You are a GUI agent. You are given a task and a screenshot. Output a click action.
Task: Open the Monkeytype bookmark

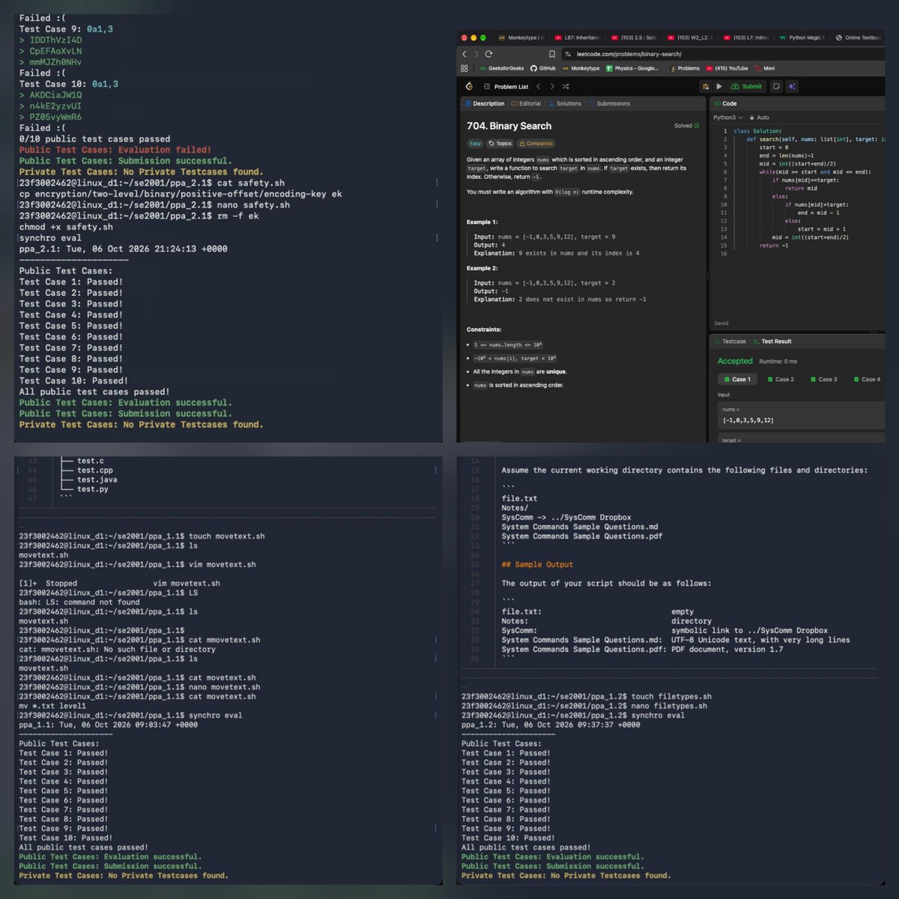coord(581,68)
